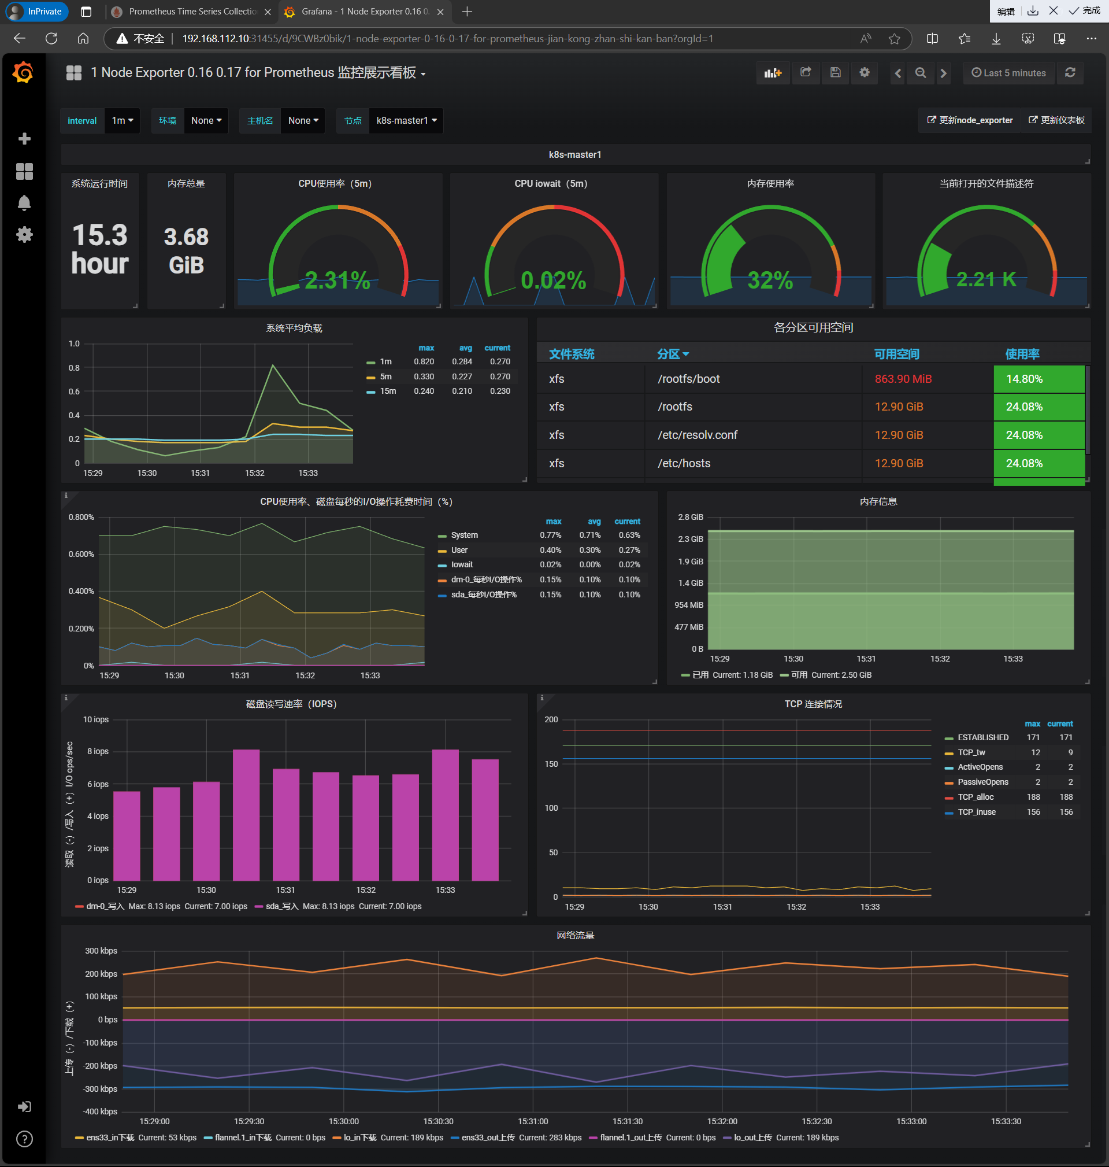The image size is (1109, 1167).
Task: Click the Add panel icon
Action: coord(773,73)
